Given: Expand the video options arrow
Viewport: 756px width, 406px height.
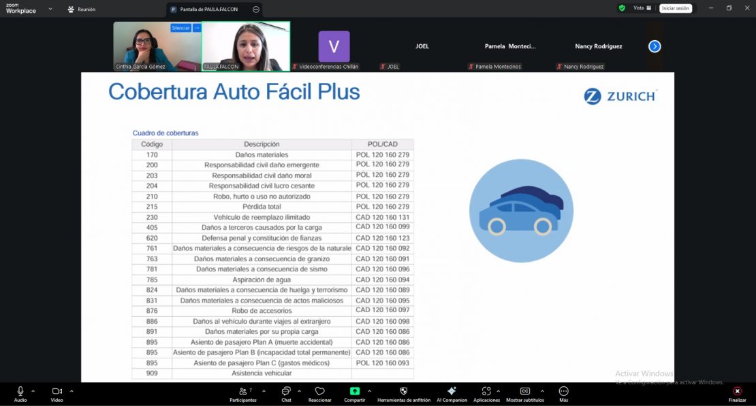Looking at the screenshot, I should point(72,391).
